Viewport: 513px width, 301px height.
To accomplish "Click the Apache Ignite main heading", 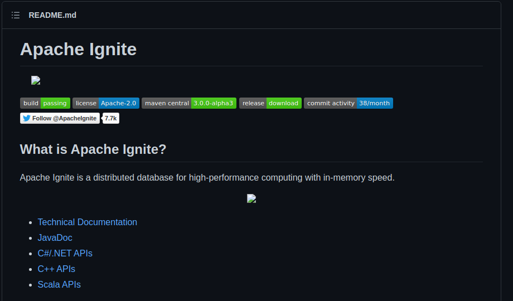I will (78, 50).
